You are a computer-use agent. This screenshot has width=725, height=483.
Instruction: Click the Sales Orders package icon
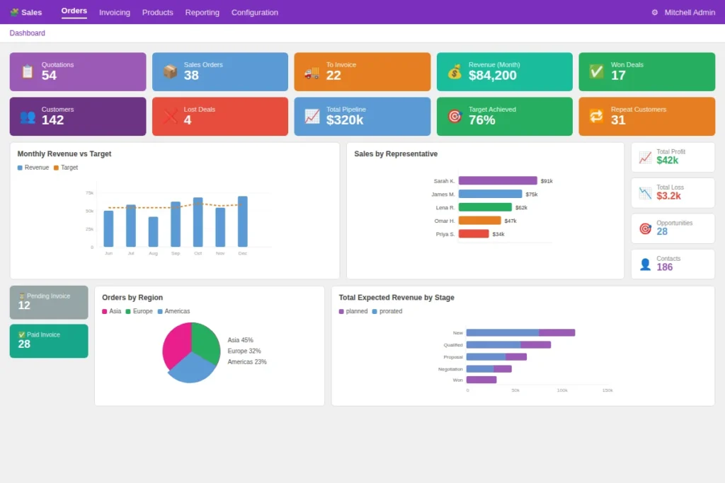[170, 71]
